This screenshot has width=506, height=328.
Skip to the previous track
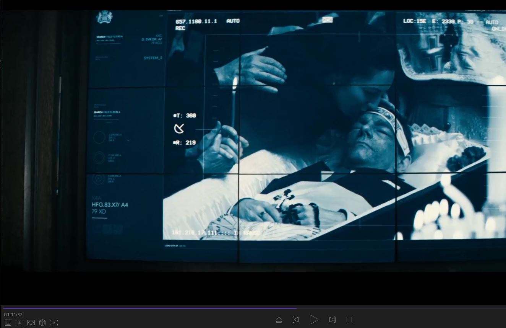tap(295, 320)
